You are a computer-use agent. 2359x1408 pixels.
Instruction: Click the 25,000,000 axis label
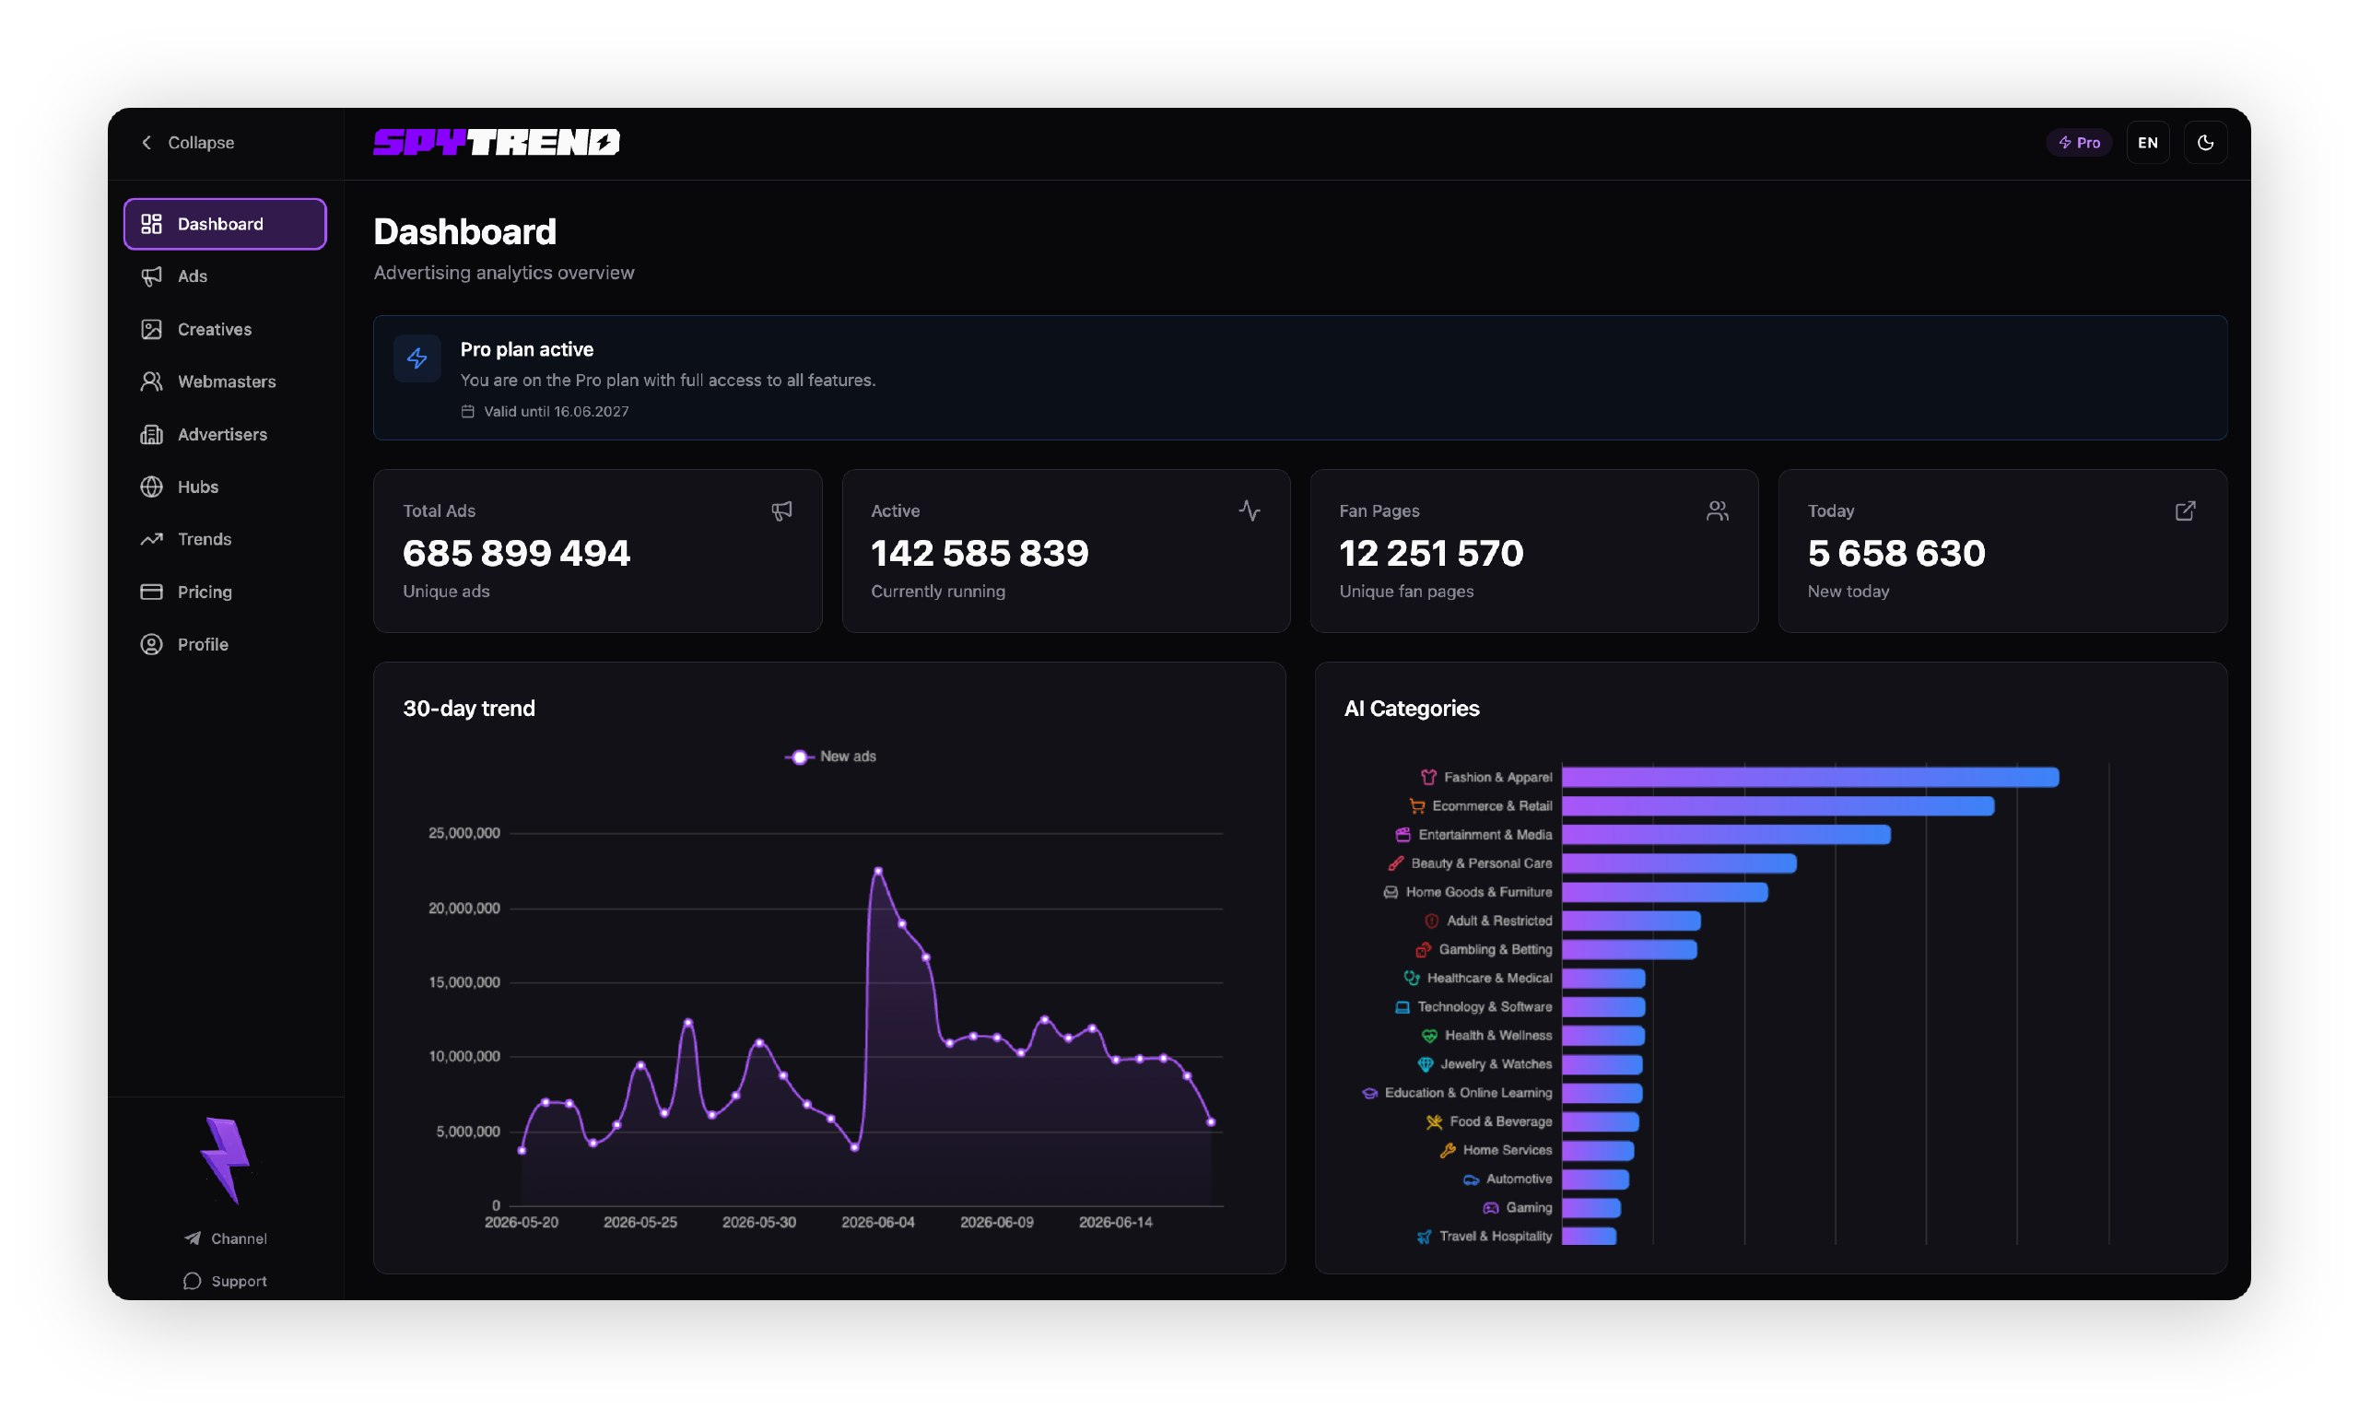[x=464, y=833]
